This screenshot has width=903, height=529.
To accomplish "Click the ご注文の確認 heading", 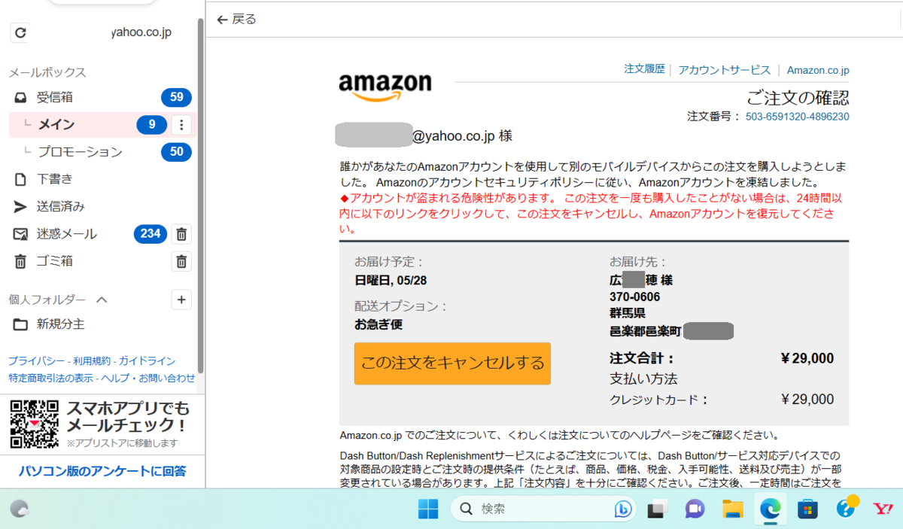I will tap(798, 97).
